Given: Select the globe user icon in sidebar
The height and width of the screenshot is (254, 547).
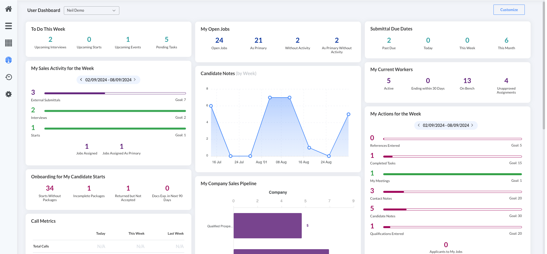Looking at the screenshot, I should pos(9,60).
